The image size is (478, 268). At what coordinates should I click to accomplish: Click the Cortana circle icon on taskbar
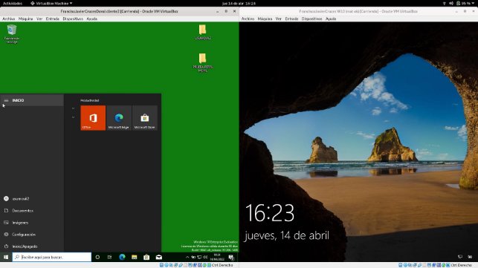pyautogui.click(x=97, y=257)
